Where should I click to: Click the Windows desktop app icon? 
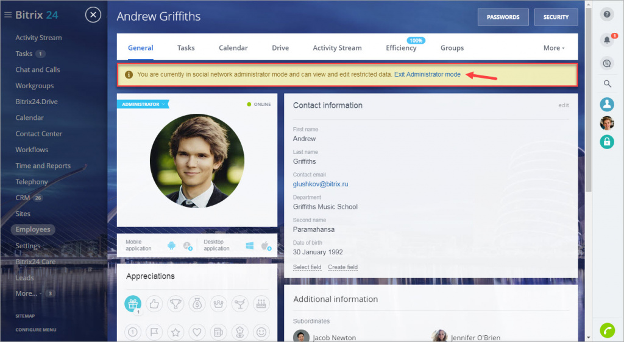(249, 245)
